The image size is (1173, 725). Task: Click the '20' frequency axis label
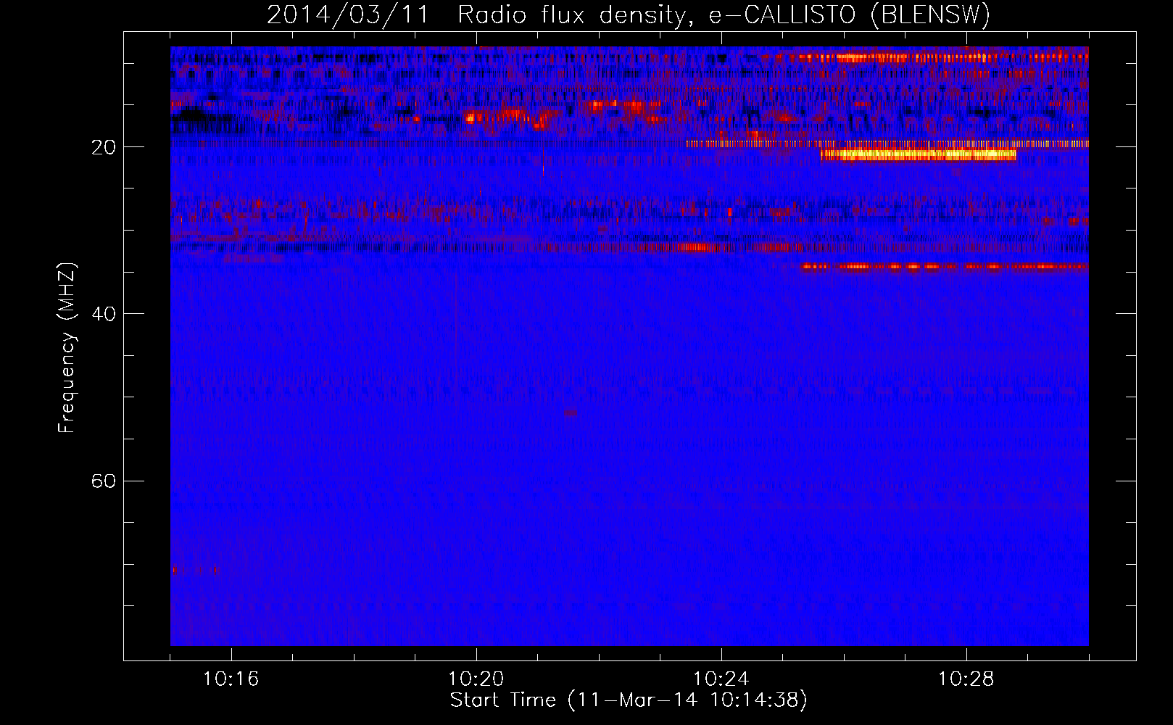click(x=104, y=147)
